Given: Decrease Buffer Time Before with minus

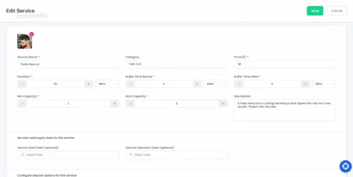Looking at the screenshot, I should [x=131, y=84].
